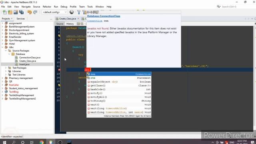The height and width of the screenshot is (144, 256).
Task: Choose the hashCode() completion item
Action: point(119,89)
